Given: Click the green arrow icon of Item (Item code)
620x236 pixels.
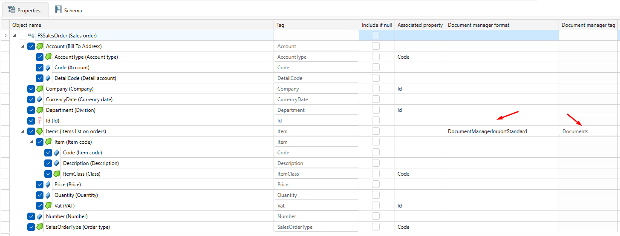Looking at the screenshot, I should [48, 142].
